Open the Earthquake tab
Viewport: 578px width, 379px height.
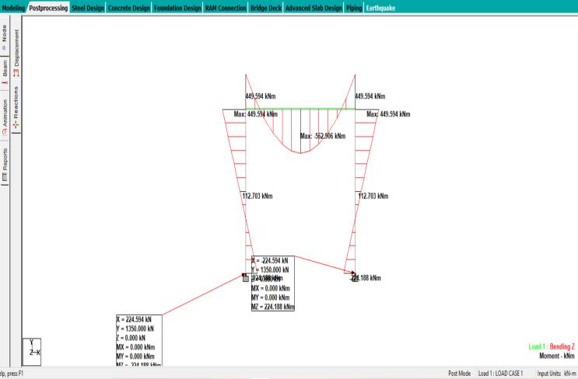[380, 8]
